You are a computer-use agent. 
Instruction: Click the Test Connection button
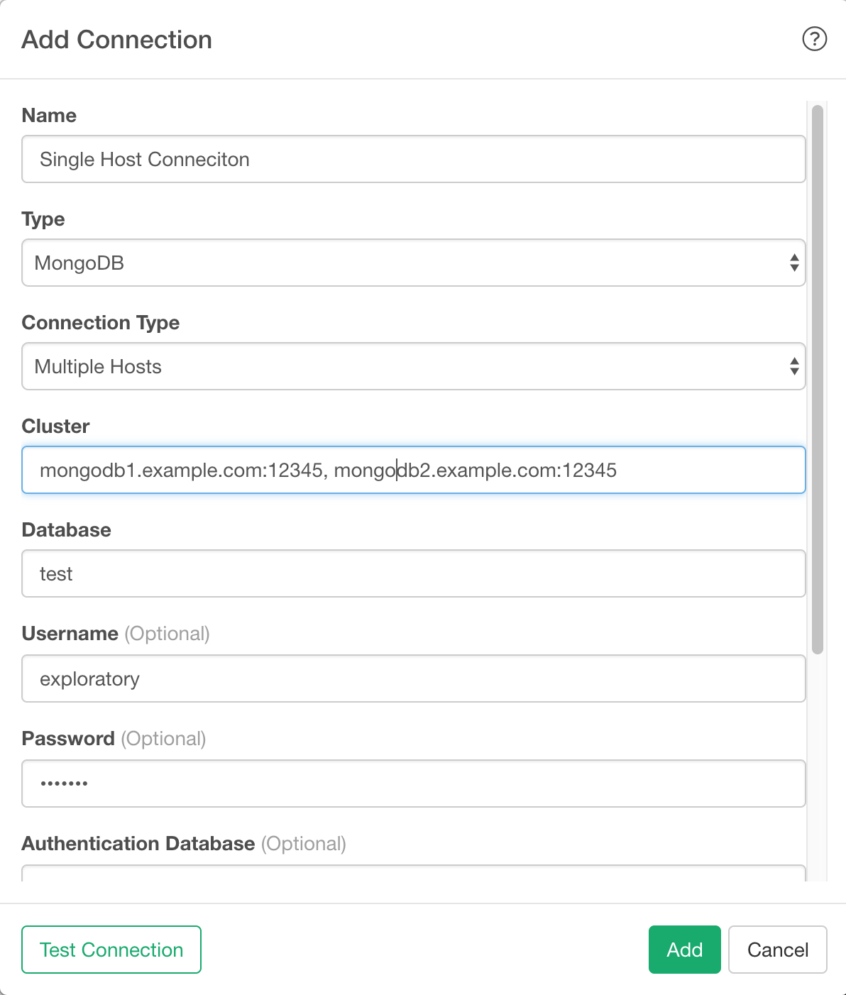111,950
